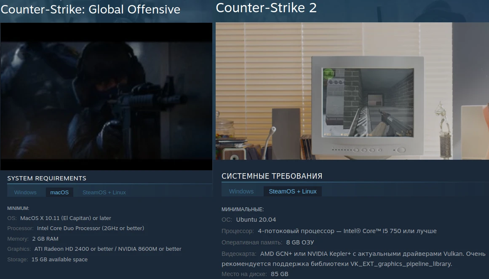Click the 85 GB disk space value
This screenshot has height=279, width=489.
(280, 274)
